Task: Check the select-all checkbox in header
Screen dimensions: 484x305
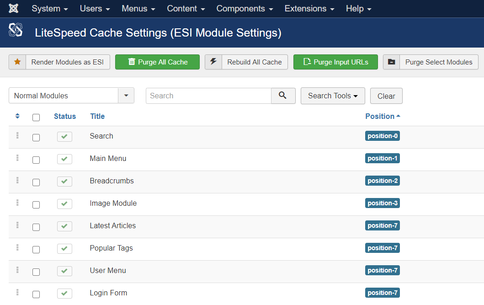Action: click(36, 118)
